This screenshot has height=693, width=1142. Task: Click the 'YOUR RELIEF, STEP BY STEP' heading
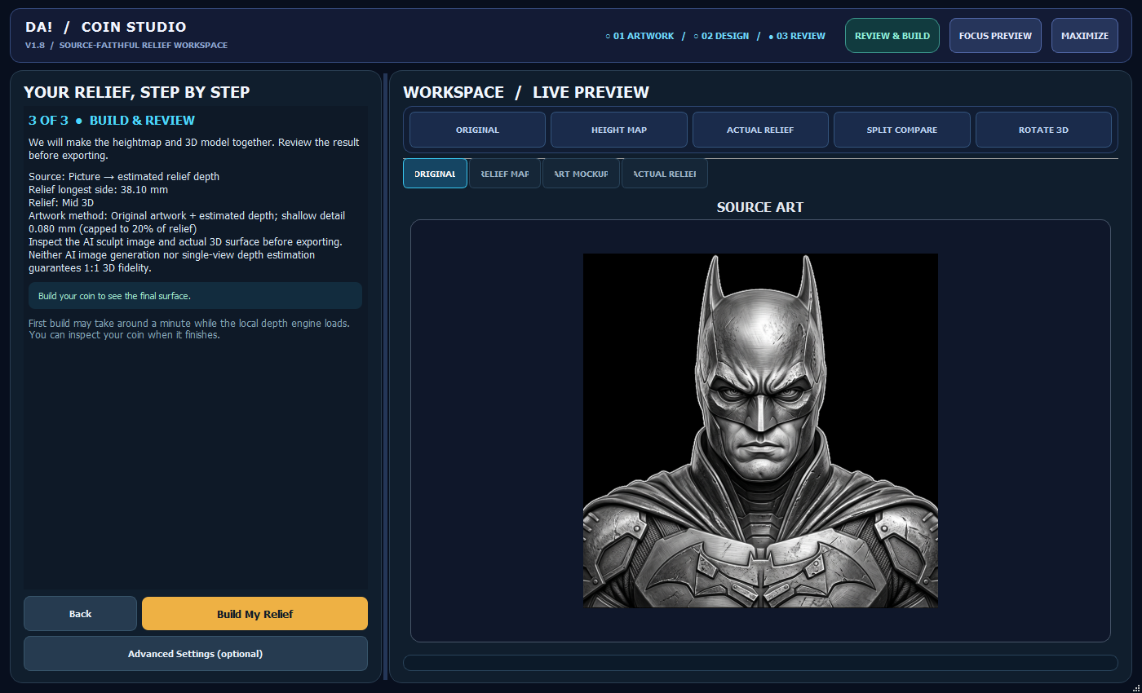137,92
